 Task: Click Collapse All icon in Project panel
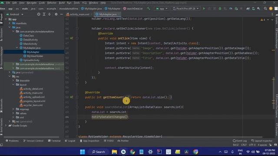coord(49,14)
